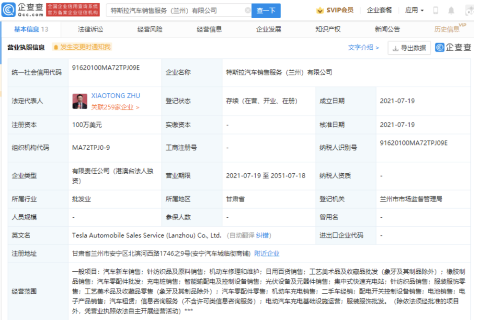
Task: Open app download via phone icon
Action: (x=436, y=10)
